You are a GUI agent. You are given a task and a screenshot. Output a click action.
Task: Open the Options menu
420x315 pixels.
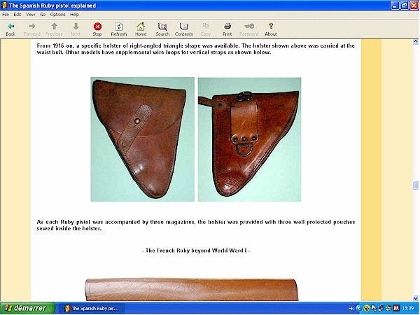coord(57,14)
